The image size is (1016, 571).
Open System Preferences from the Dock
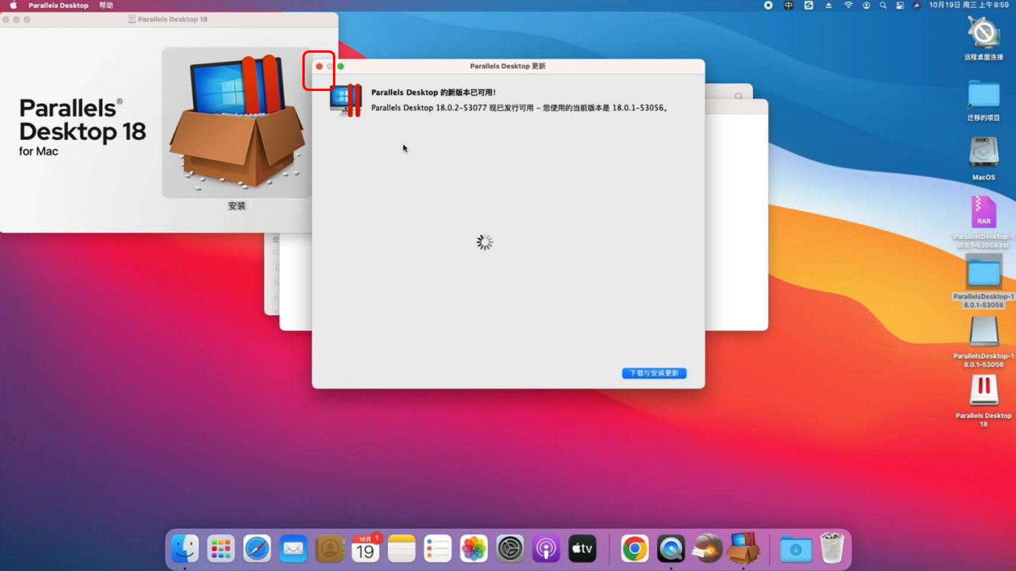click(x=510, y=549)
